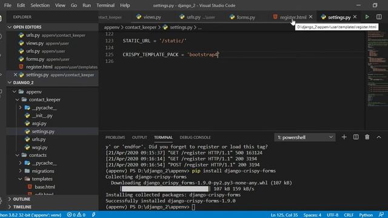Open asgi.py in the file tree

coord(39,124)
